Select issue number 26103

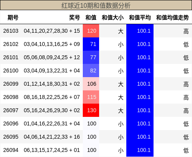tap(11, 31)
